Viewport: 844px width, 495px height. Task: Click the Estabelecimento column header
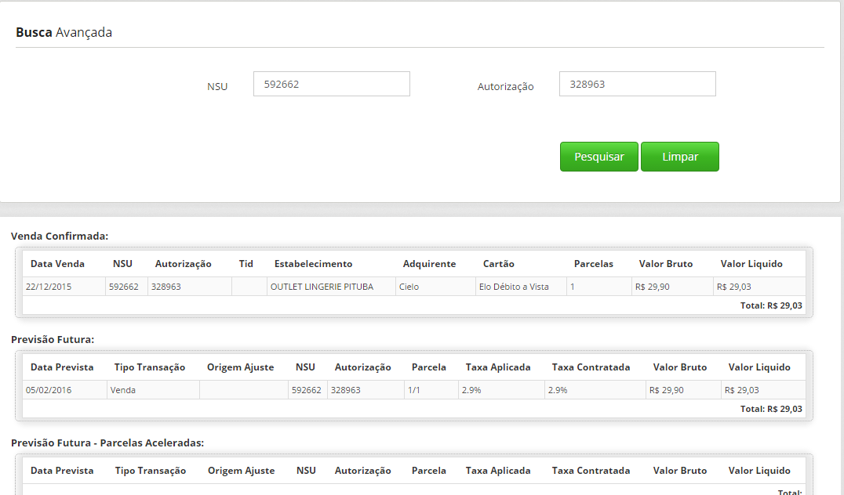click(x=313, y=264)
